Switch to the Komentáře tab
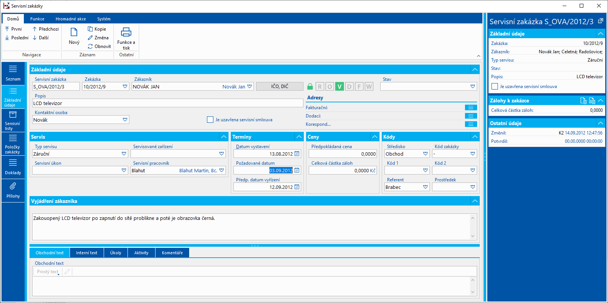This screenshot has width=608, height=303. [x=172, y=253]
